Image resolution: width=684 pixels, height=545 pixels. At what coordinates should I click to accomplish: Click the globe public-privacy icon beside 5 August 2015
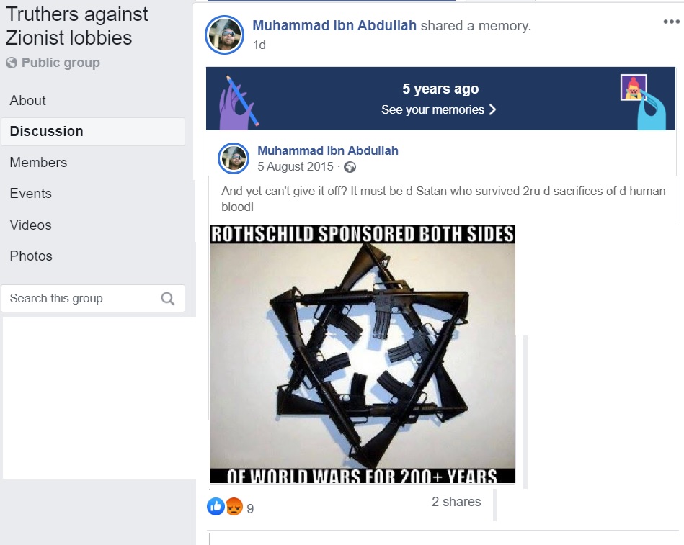coord(350,167)
